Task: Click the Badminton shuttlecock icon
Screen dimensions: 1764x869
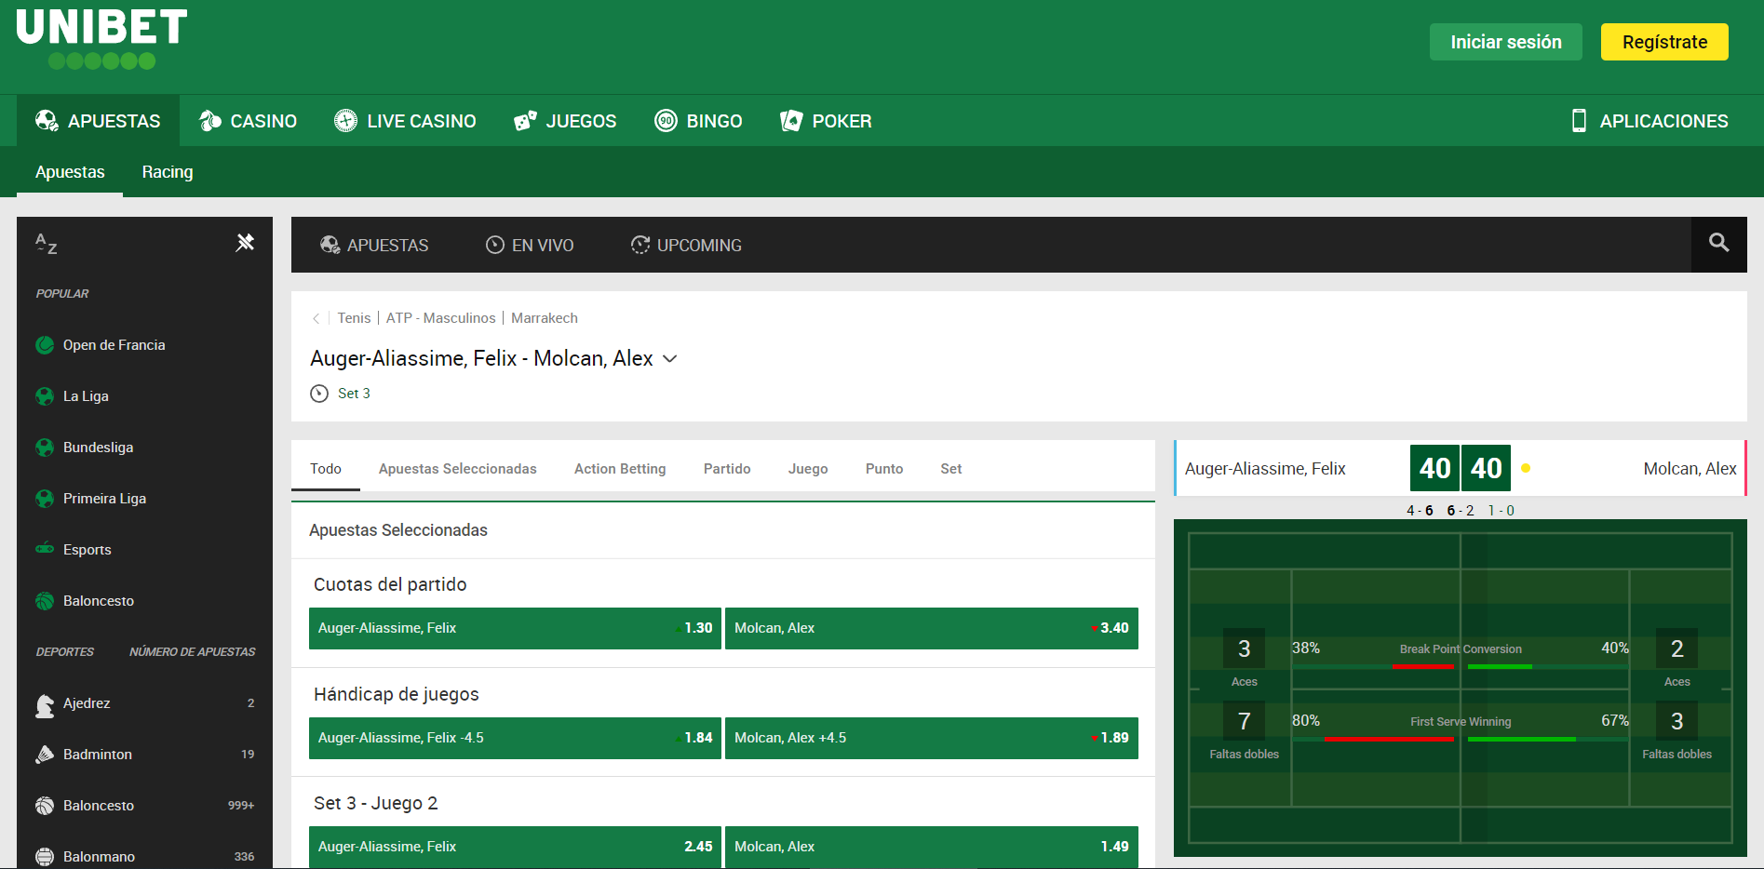Action: point(45,755)
